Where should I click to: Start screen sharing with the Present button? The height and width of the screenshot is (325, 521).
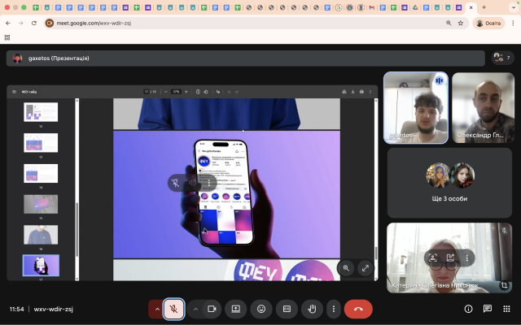(236, 309)
